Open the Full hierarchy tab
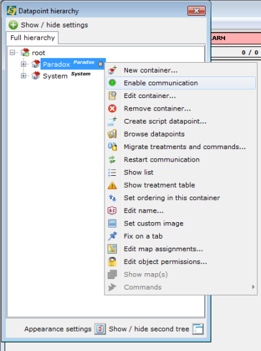 tap(33, 38)
